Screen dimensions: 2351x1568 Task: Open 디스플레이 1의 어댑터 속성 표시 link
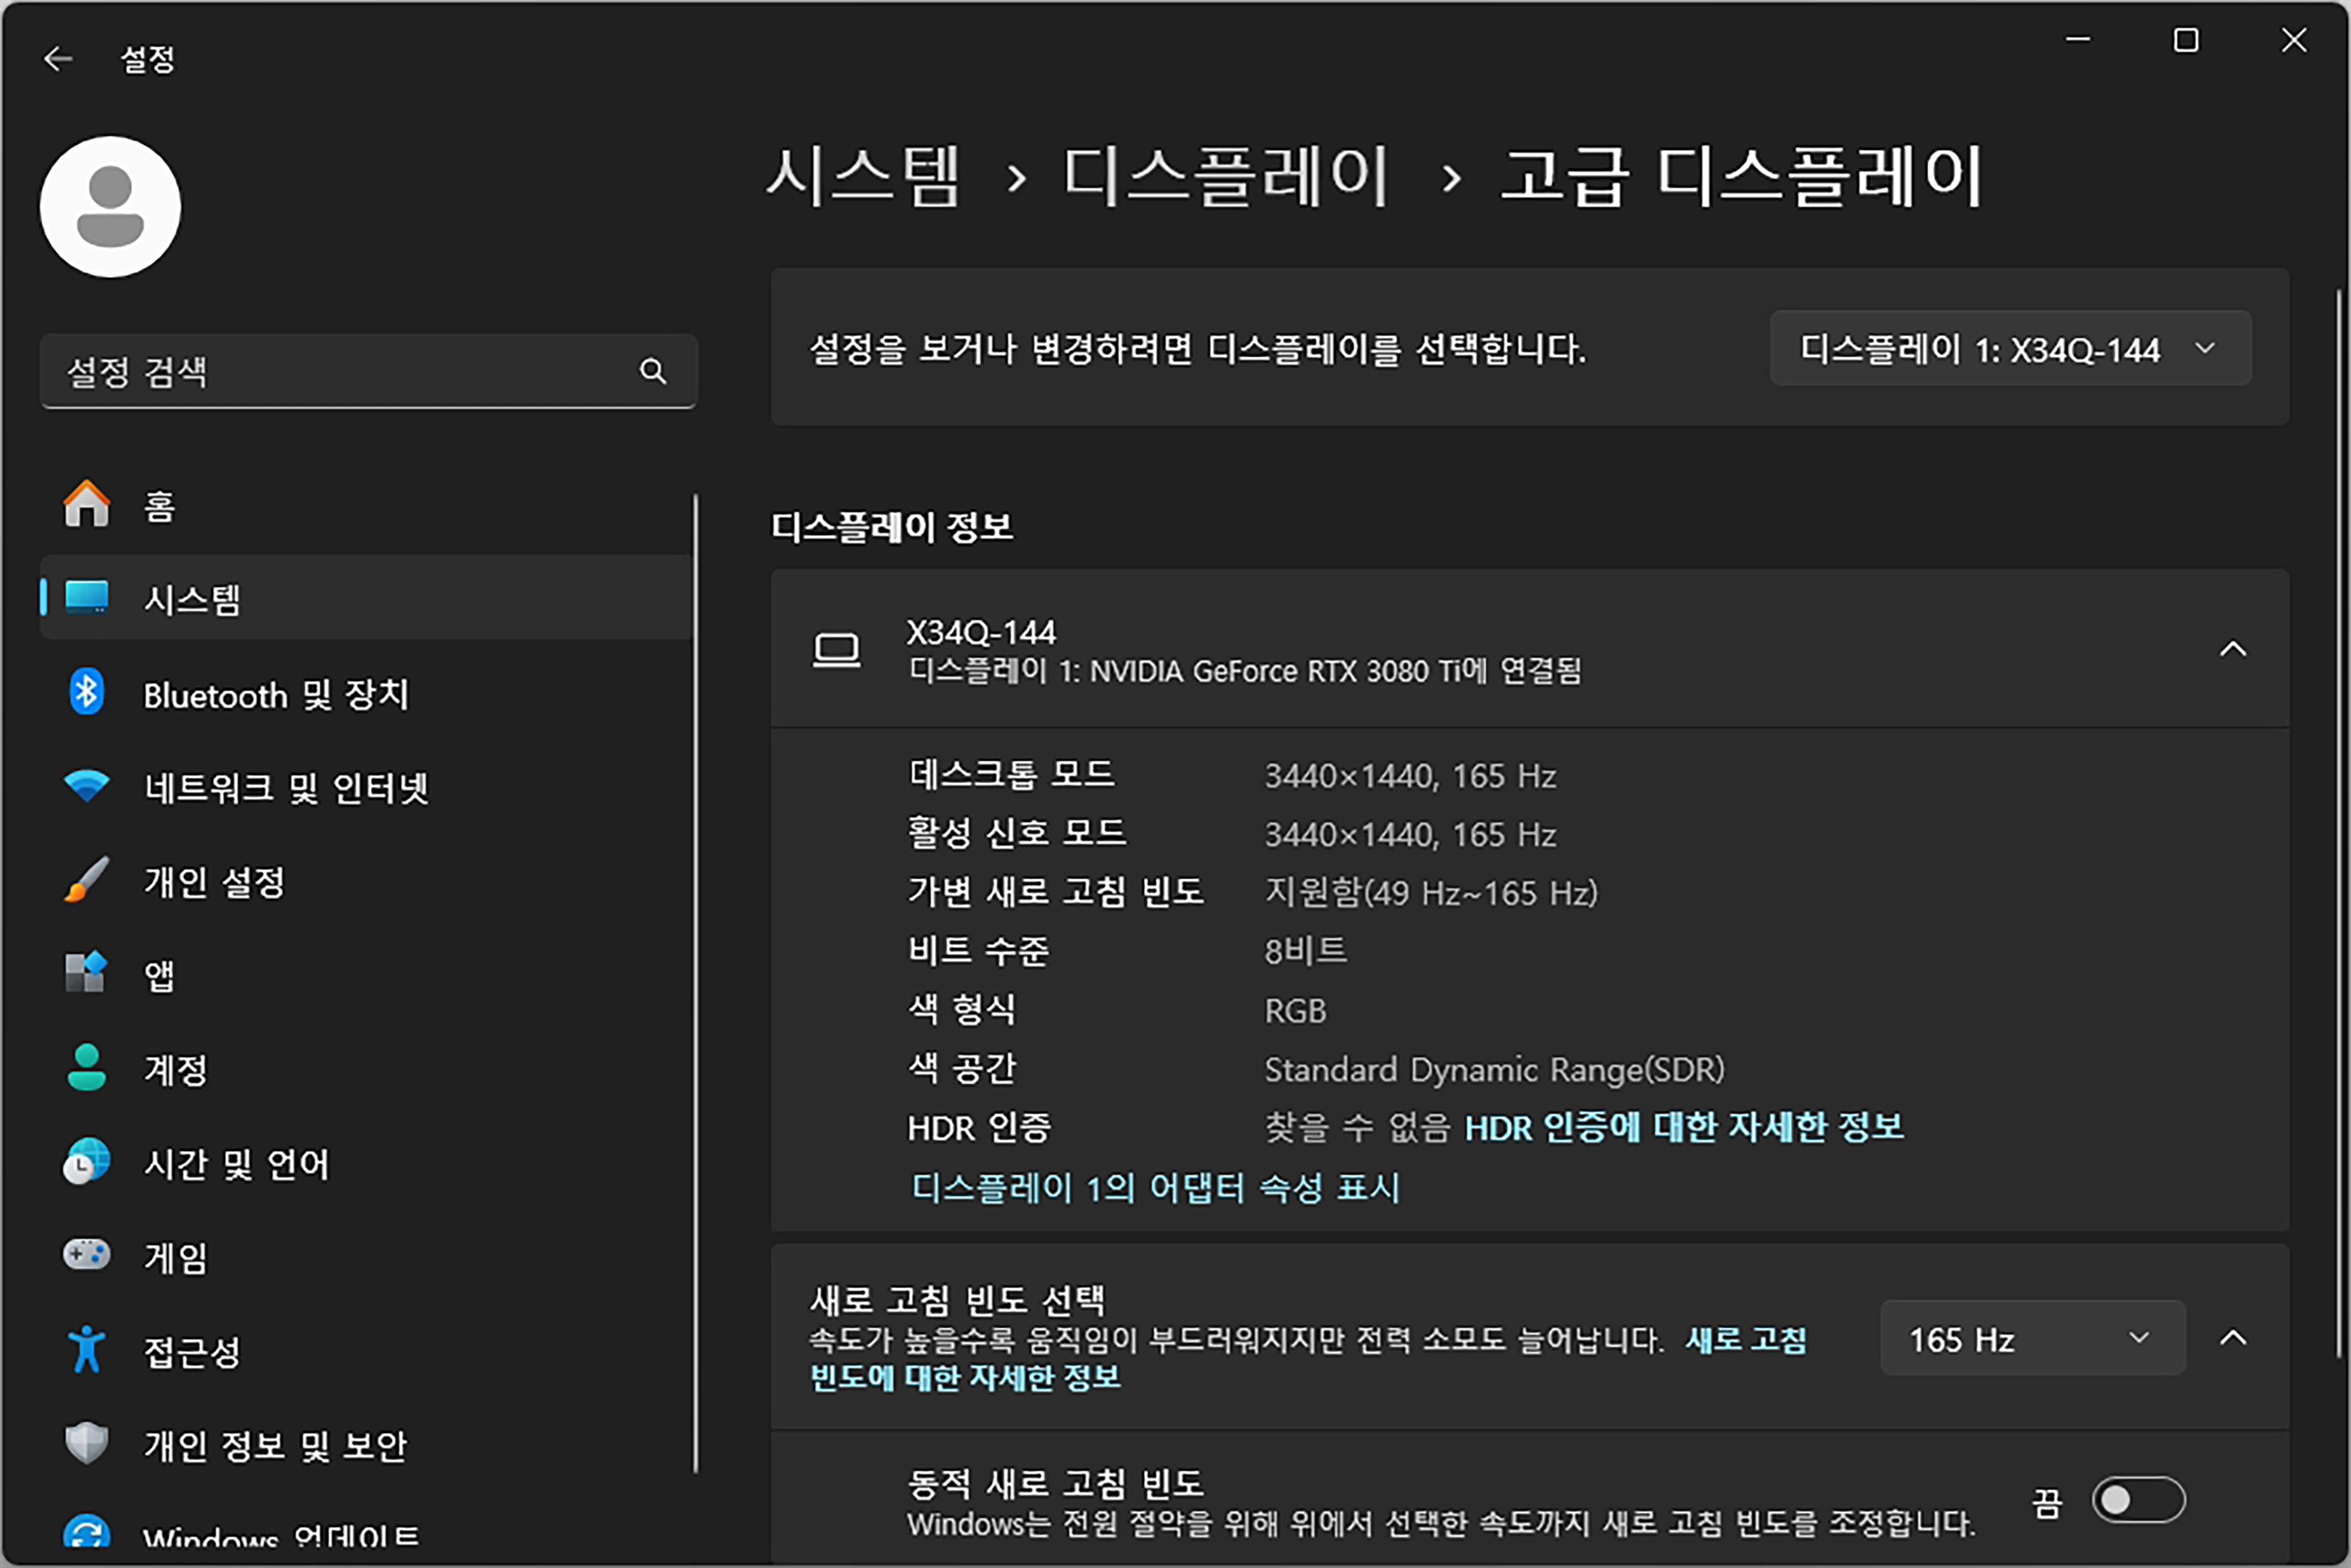tap(1155, 1187)
